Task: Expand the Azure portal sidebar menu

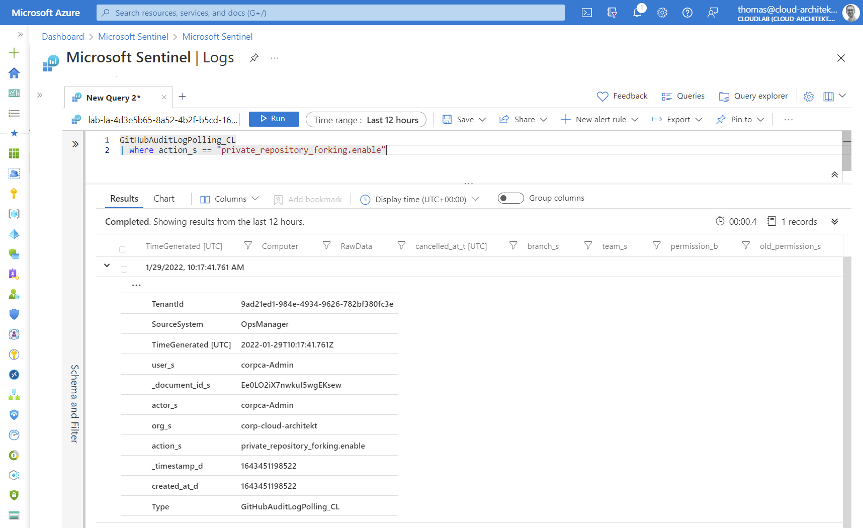Action: point(20,34)
